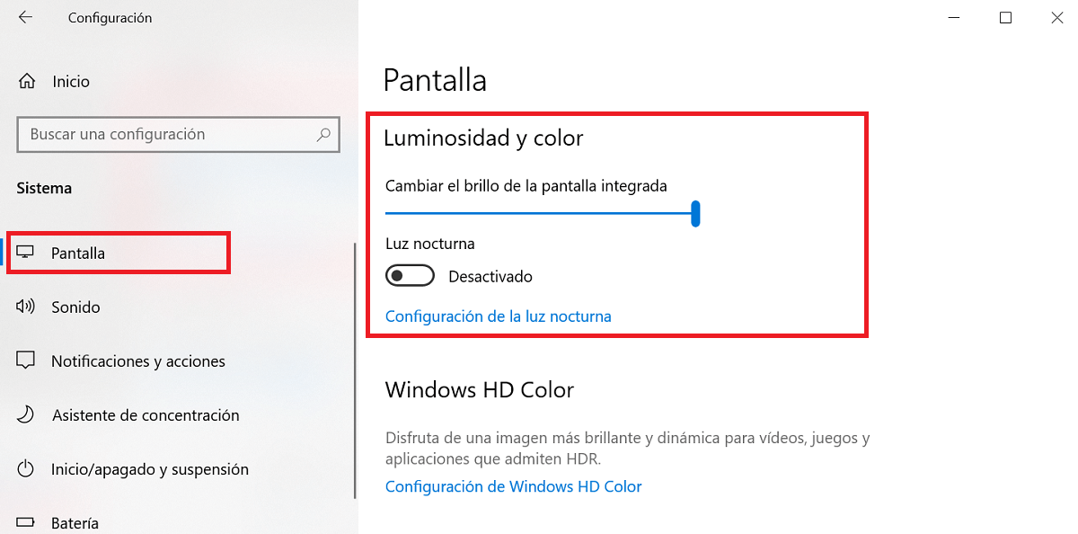This screenshot has width=1078, height=534.
Task: Click the Pantalla monitor icon
Action: point(26,253)
